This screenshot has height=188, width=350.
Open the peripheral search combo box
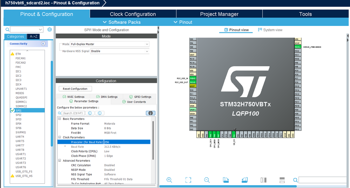(26, 29)
